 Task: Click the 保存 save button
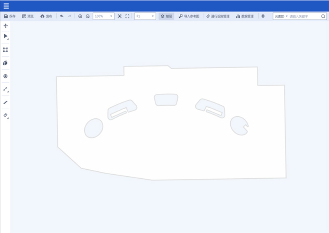click(10, 16)
